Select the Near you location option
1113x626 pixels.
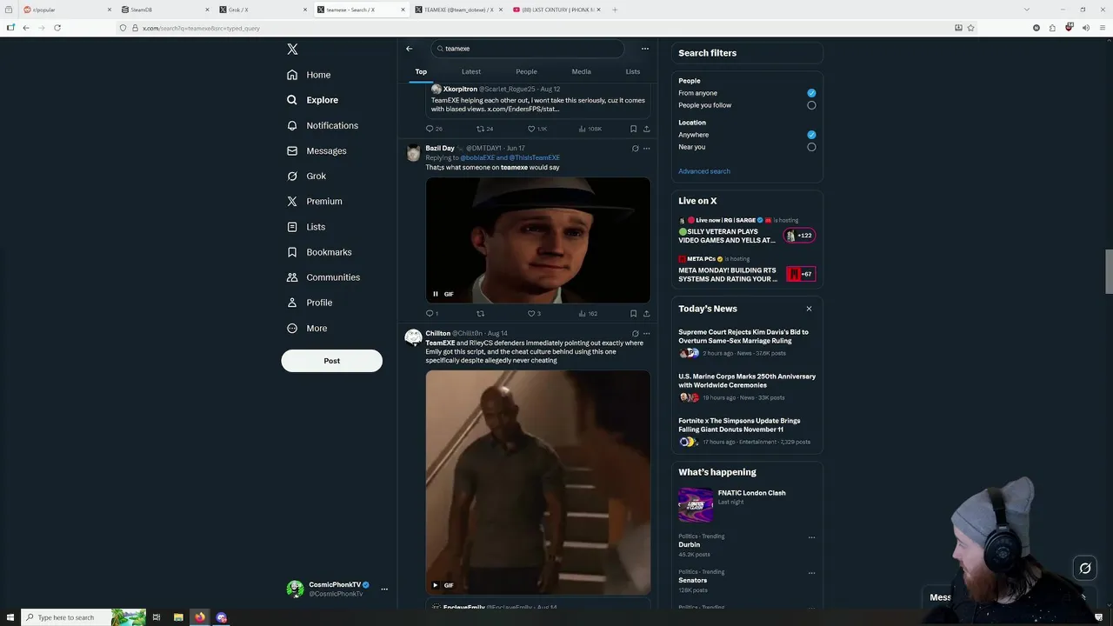[811, 147]
